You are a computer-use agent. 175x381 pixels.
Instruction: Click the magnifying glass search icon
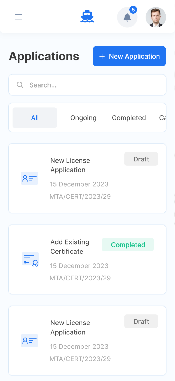20,85
